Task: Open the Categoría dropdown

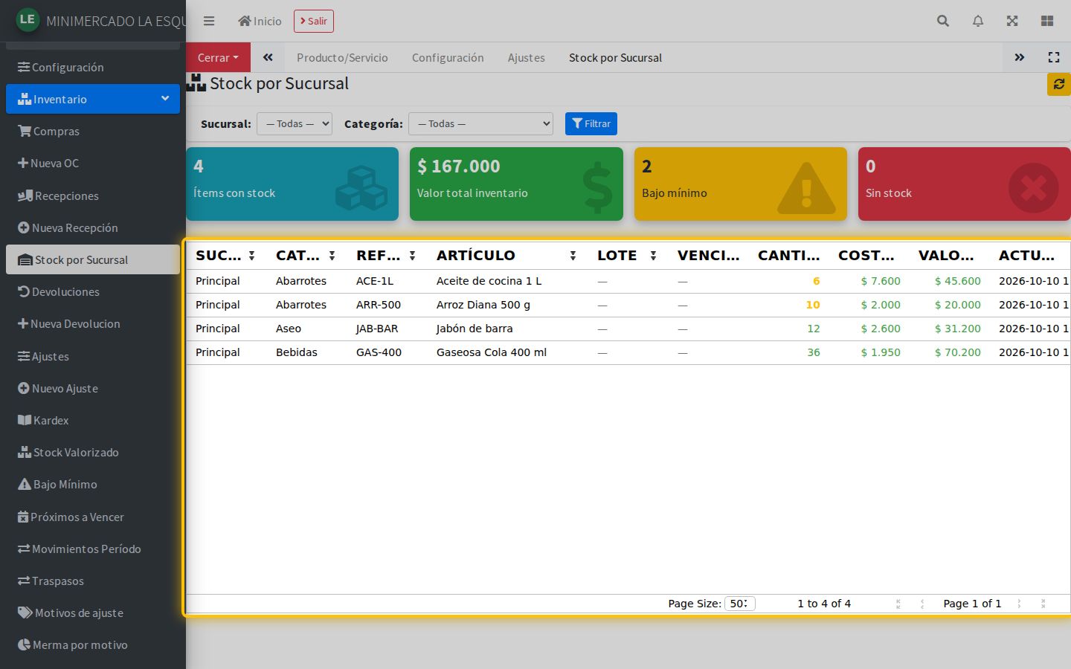Action: pyautogui.click(x=480, y=124)
